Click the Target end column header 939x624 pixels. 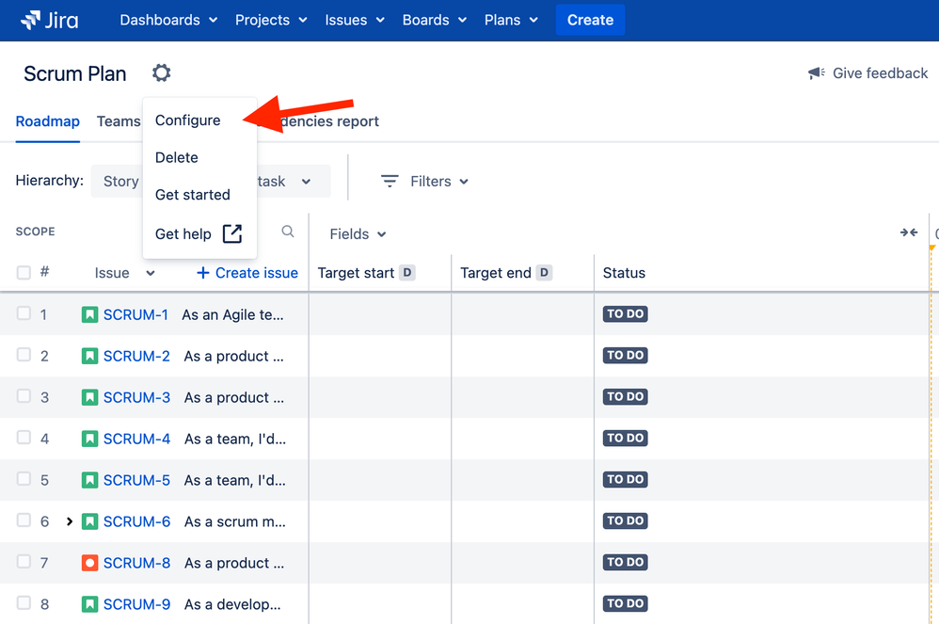click(495, 273)
